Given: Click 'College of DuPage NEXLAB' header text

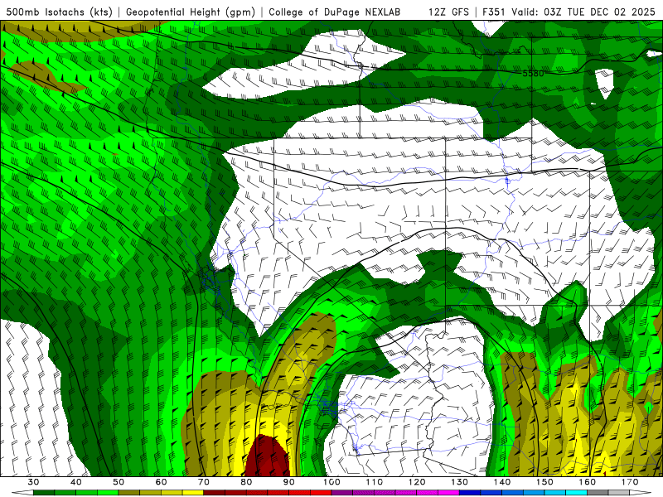Looking at the screenshot, I should pyautogui.click(x=335, y=12).
